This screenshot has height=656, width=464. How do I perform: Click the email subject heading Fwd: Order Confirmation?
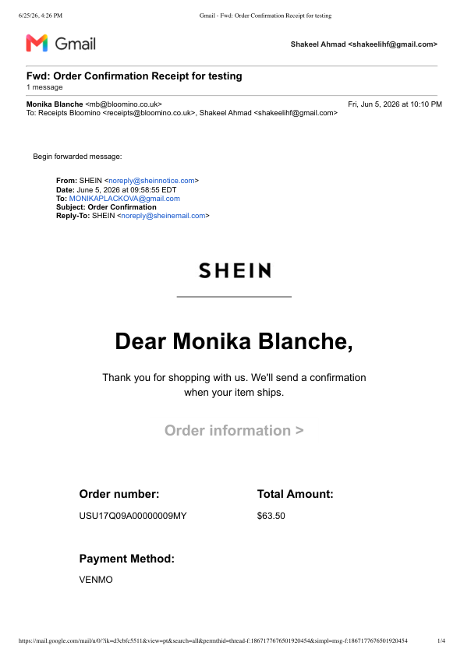click(134, 76)
